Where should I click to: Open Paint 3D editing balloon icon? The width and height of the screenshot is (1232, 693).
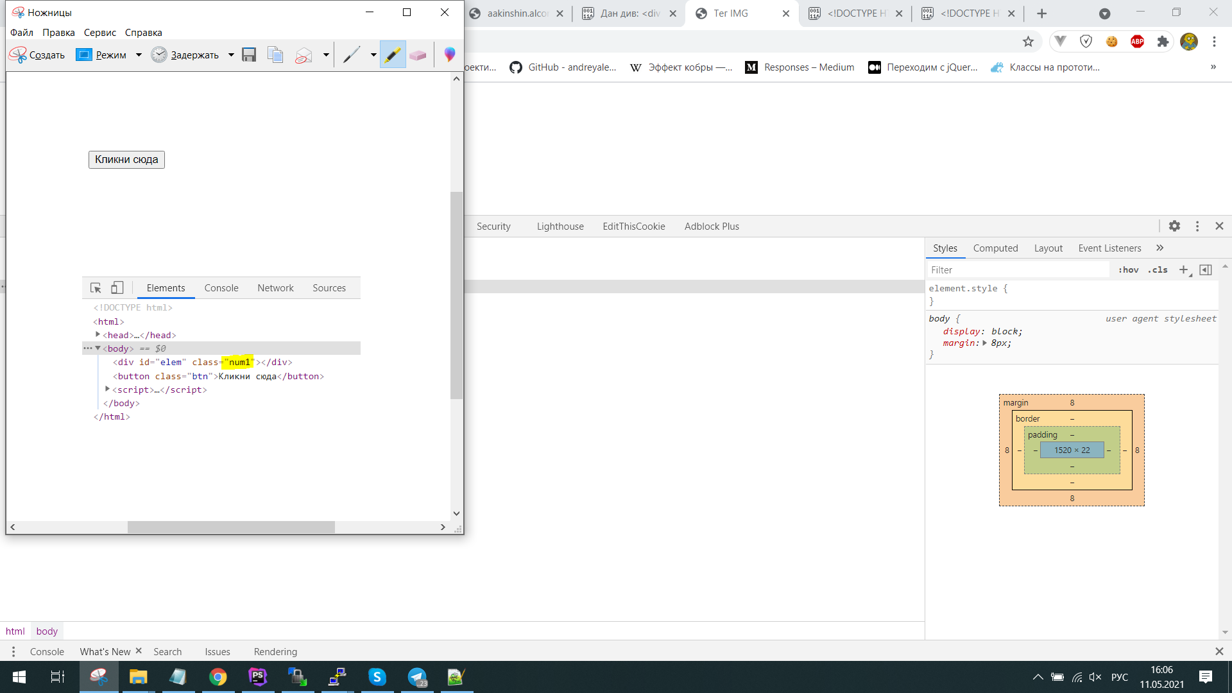(x=450, y=55)
